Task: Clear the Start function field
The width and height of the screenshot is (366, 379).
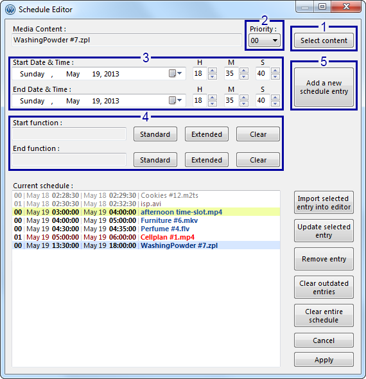Action: click(x=258, y=134)
